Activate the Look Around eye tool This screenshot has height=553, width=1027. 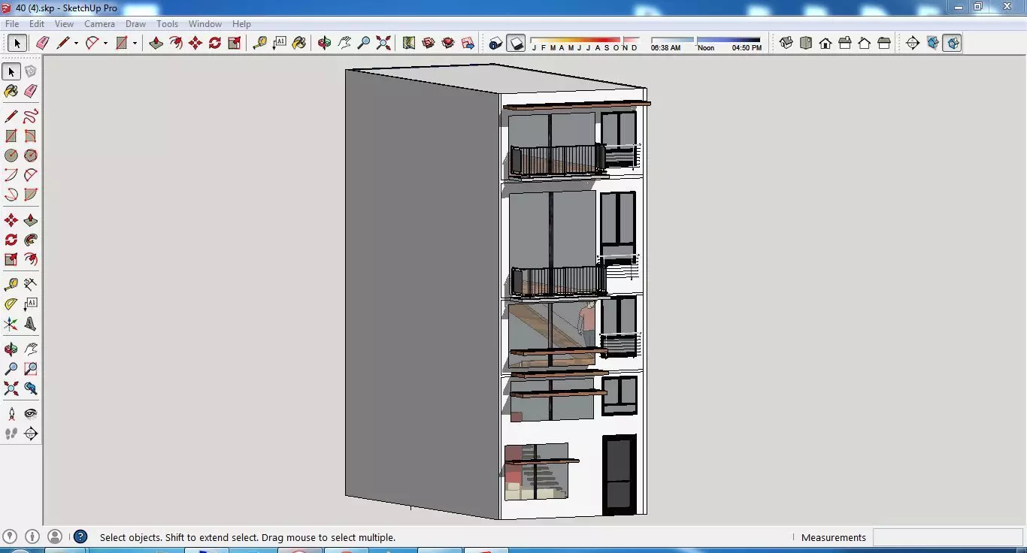pos(31,414)
